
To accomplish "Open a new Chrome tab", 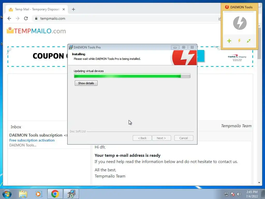I will [73, 9].
